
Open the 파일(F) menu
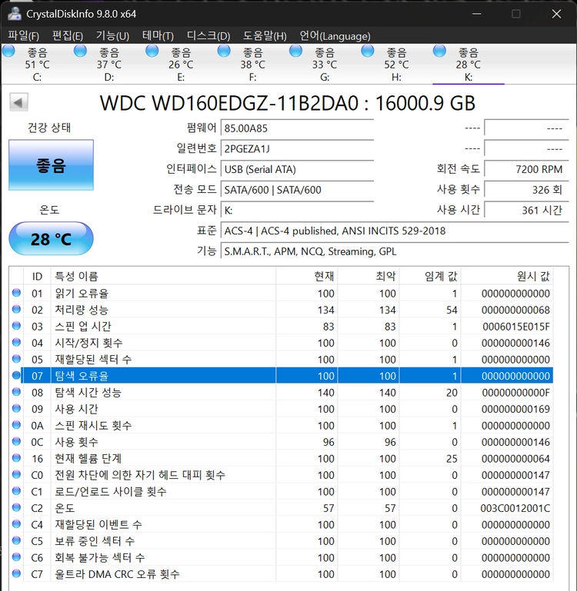click(23, 36)
